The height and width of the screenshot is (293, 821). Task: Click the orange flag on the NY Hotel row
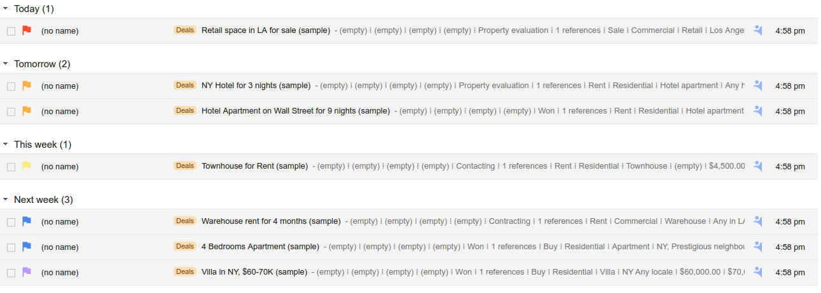coord(27,86)
